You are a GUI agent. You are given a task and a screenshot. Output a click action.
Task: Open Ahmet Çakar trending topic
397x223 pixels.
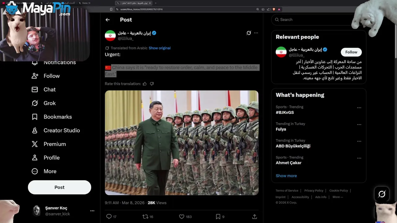tap(288, 163)
